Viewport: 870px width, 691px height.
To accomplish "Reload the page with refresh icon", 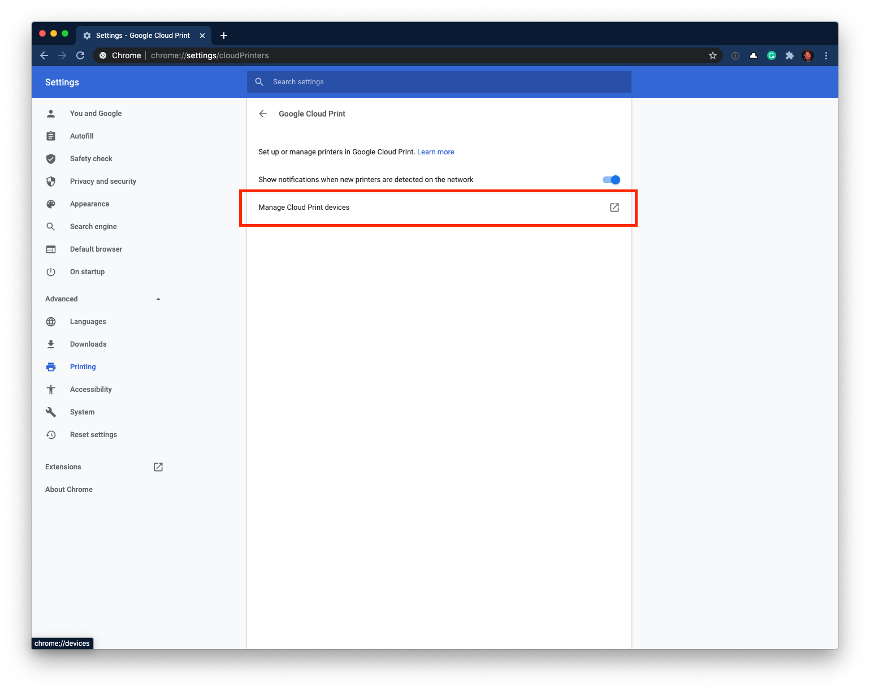I will [x=80, y=55].
